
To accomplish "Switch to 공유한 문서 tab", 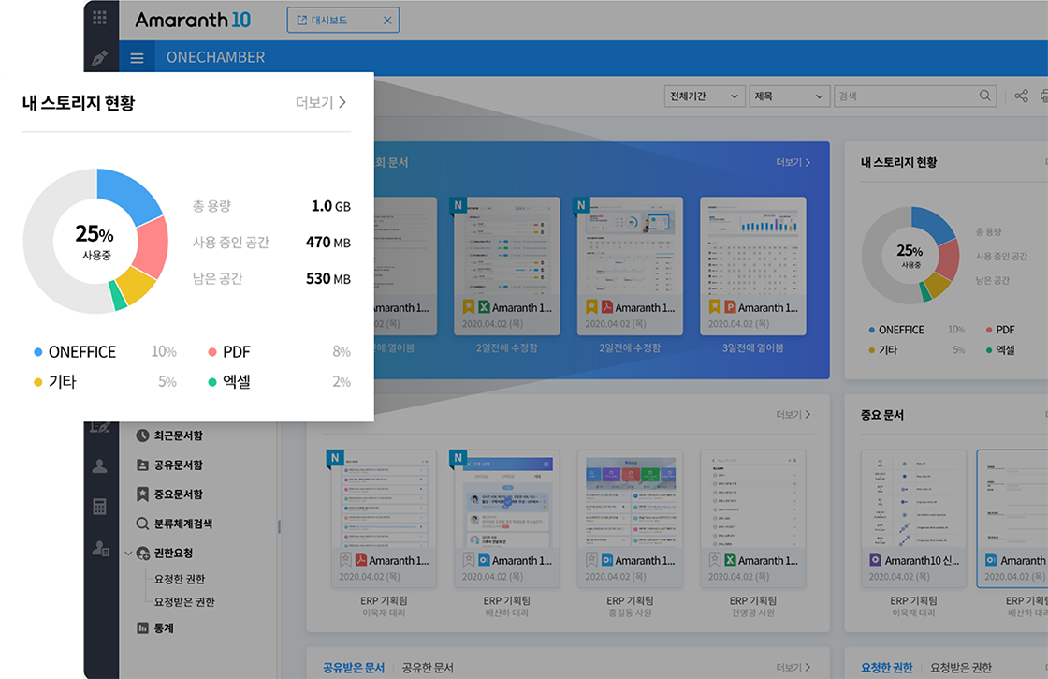I will pyautogui.click(x=428, y=668).
